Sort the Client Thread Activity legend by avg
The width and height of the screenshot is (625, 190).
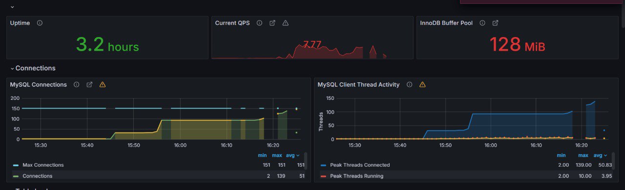click(600, 155)
